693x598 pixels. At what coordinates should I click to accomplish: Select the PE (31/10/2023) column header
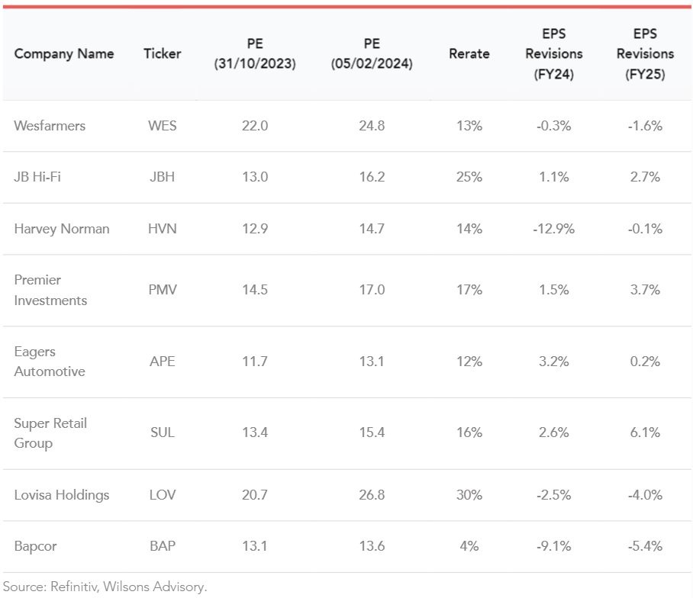(x=255, y=54)
